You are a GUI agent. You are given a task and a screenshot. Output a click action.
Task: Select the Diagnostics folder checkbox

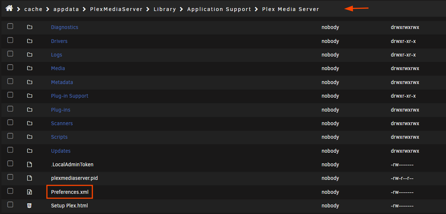pos(10,26)
